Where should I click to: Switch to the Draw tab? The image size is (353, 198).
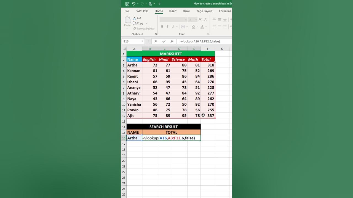pos(186,11)
